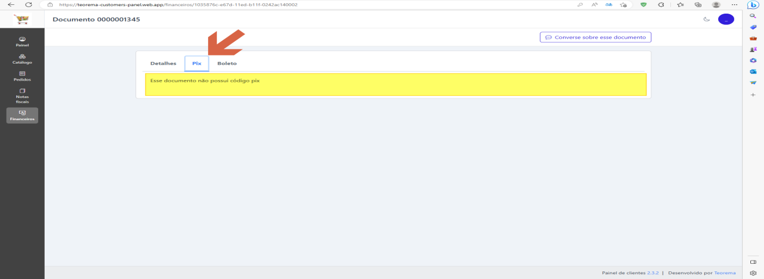Open the blue user avatar menu
764x279 pixels.
tap(726, 20)
